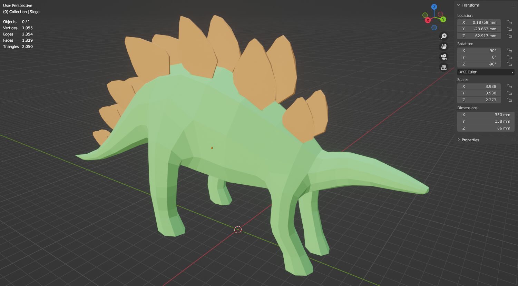The width and height of the screenshot is (518, 286).
Task: Click the Scale Y field 3.938
Action: coord(479,93)
